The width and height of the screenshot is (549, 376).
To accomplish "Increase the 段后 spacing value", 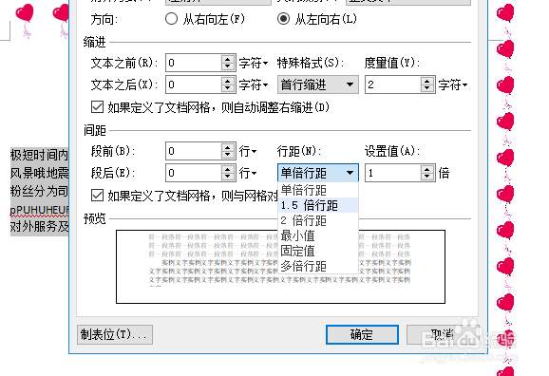I will 228,169.
